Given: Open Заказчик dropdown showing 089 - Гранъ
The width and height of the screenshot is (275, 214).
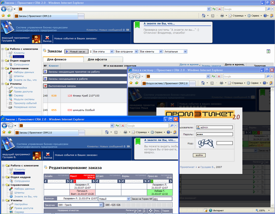Looking at the screenshot, I should click(101, 205).
